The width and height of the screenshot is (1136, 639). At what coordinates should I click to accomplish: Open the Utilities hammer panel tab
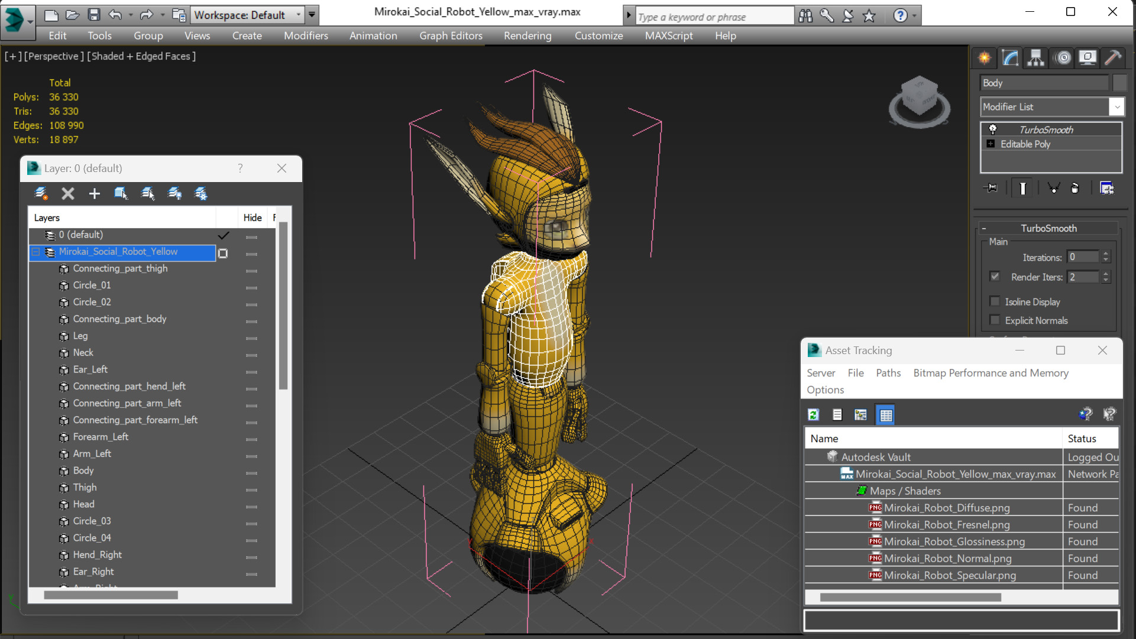click(1113, 57)
